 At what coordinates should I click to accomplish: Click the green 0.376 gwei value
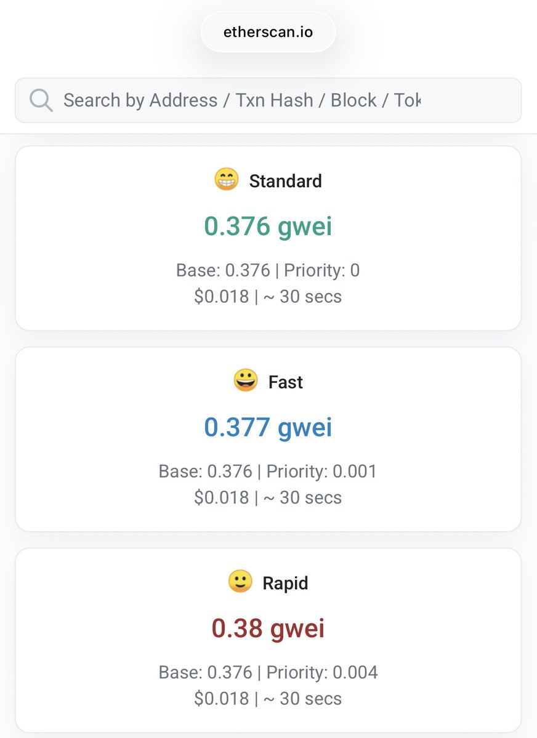click(x=268, y=227)
